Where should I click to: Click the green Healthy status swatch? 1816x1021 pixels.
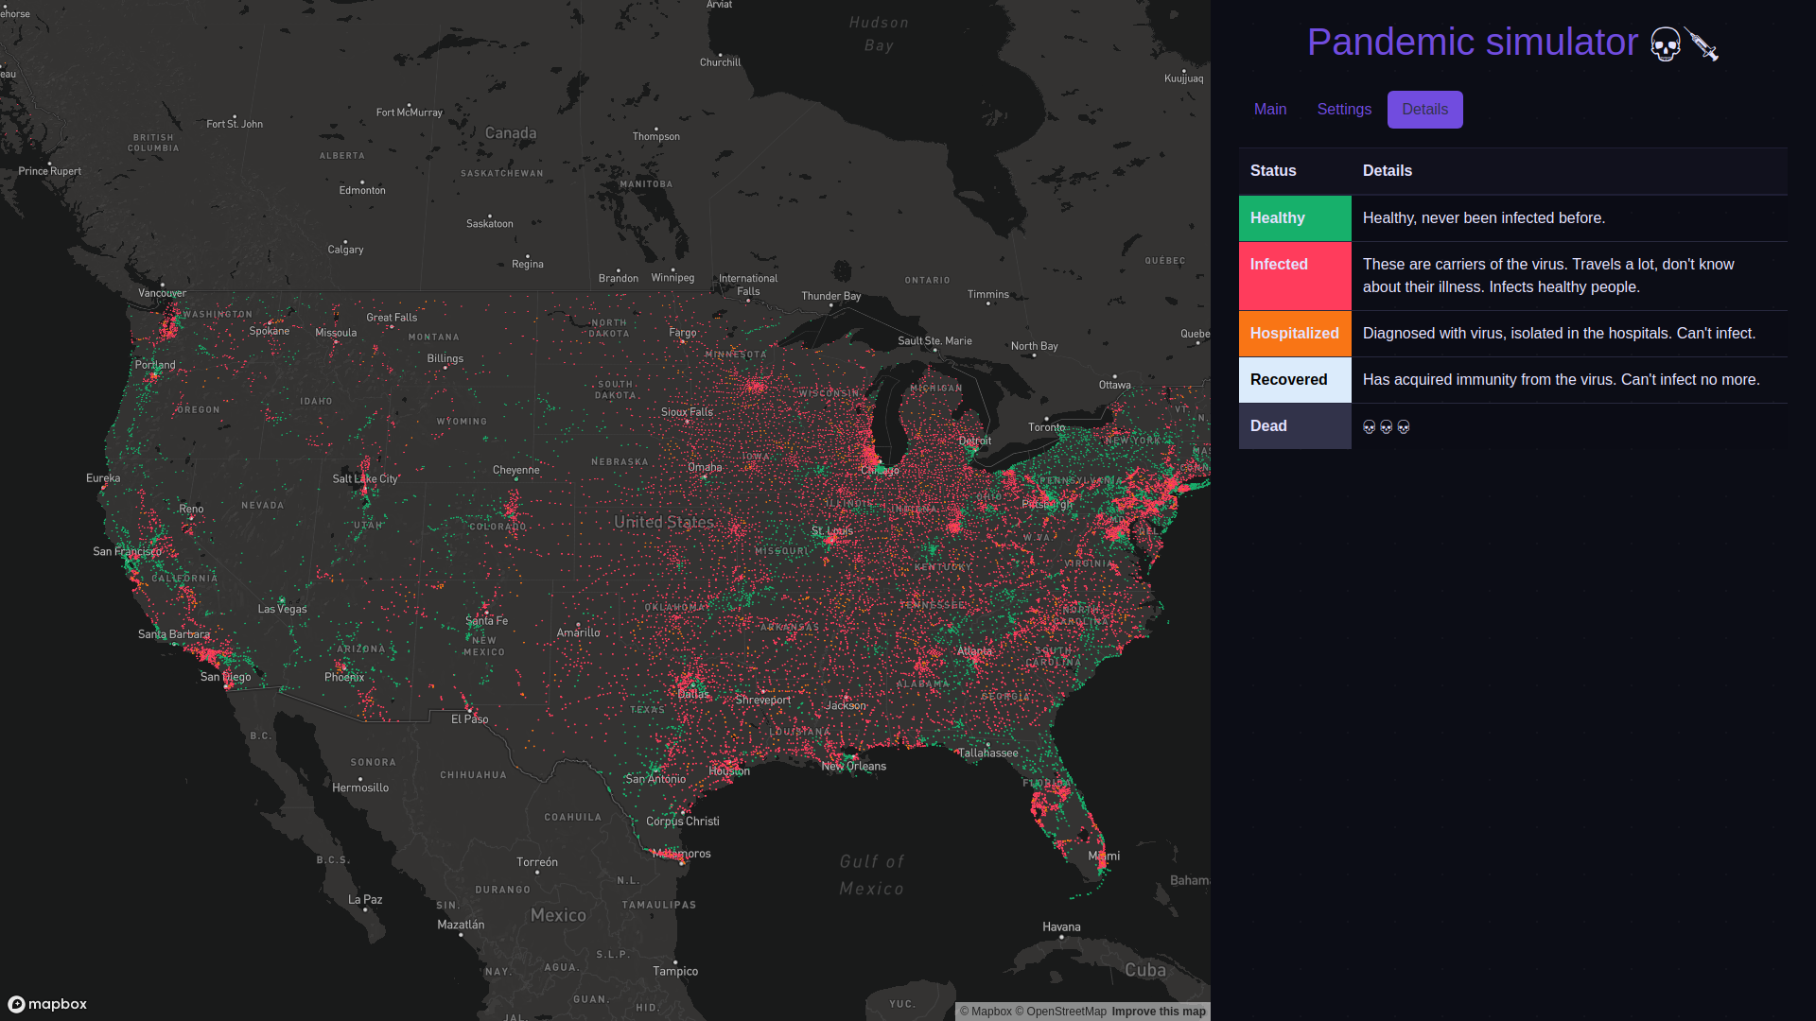click(1294, 217)
